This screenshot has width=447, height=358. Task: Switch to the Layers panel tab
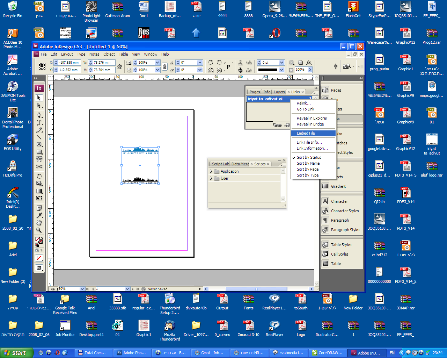point(279,92)
